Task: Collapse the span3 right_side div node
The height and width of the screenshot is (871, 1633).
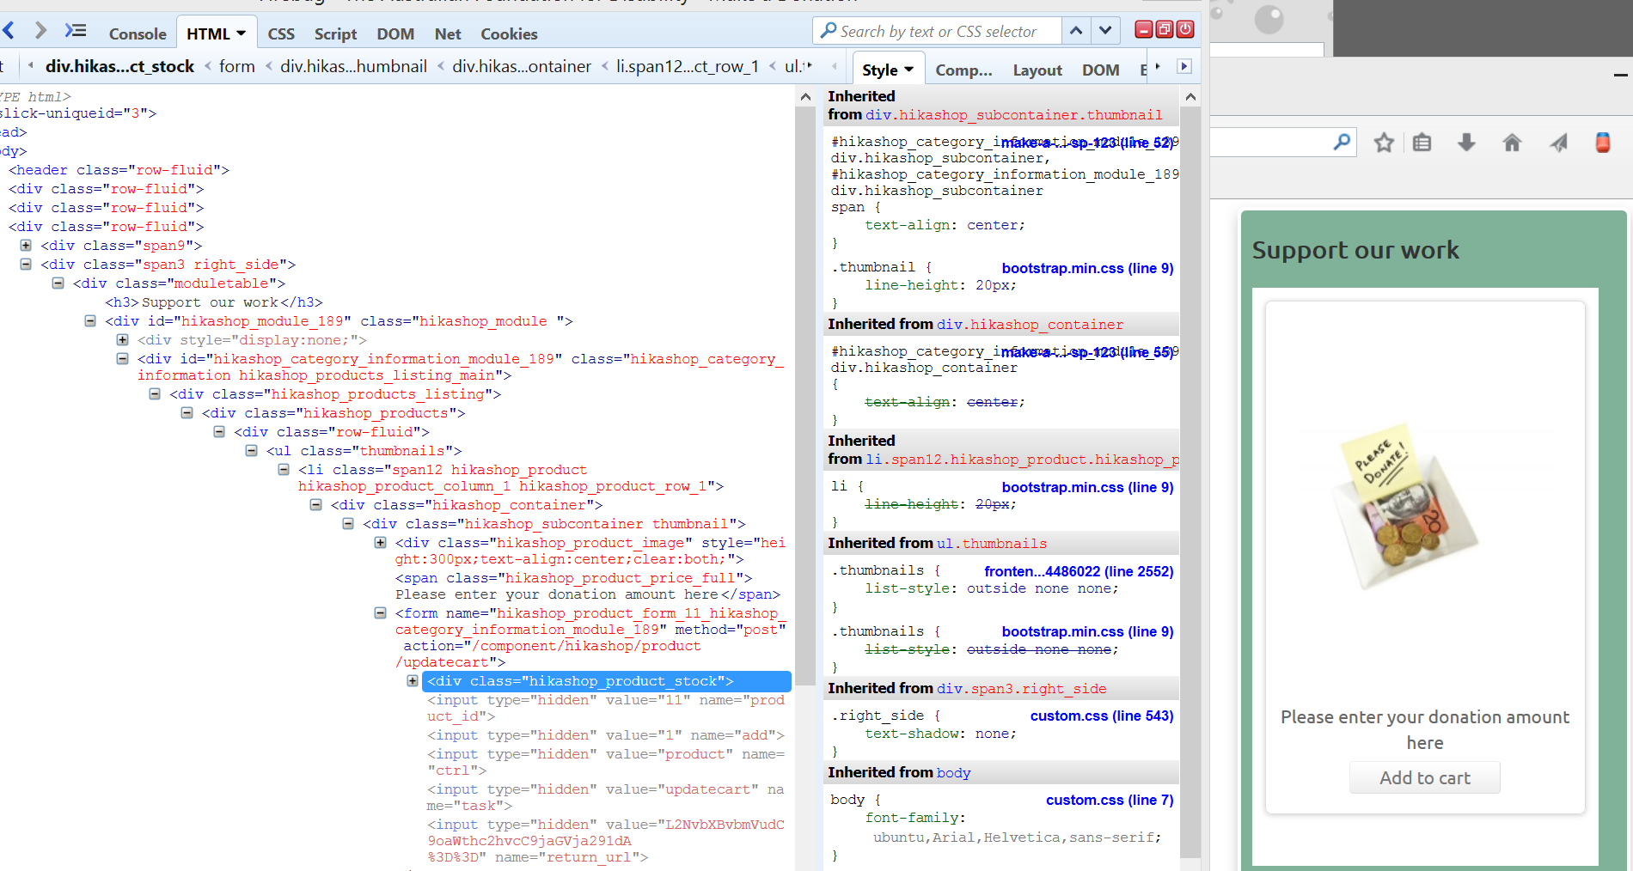Action: click(x=26, y=265)
